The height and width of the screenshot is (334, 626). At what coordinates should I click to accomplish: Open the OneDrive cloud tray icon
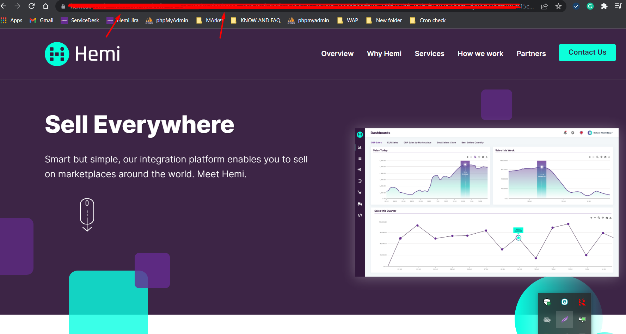547,320
